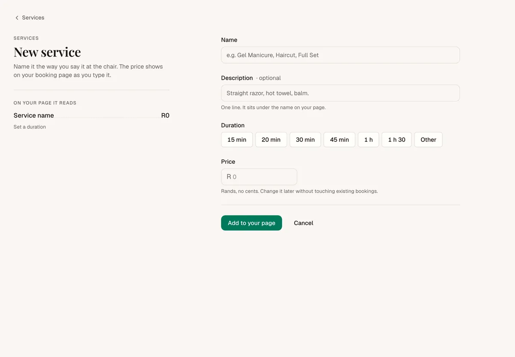Click into the Description input field
515x357 pixels.
coord(340,93)
